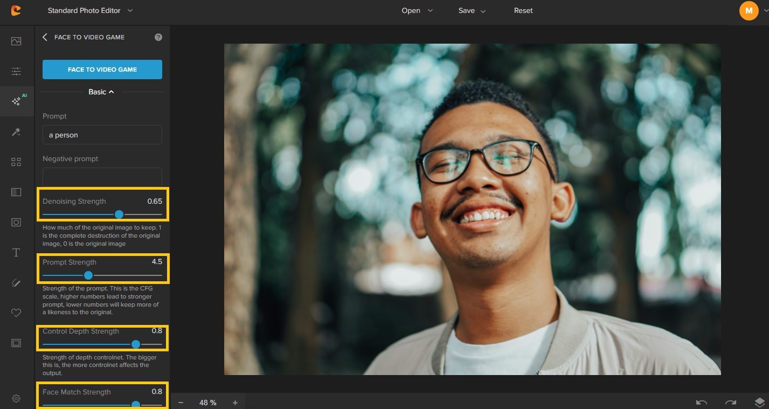Click the redo arrow icon
This screenshot has width=769, height=409.
(730, 403)
